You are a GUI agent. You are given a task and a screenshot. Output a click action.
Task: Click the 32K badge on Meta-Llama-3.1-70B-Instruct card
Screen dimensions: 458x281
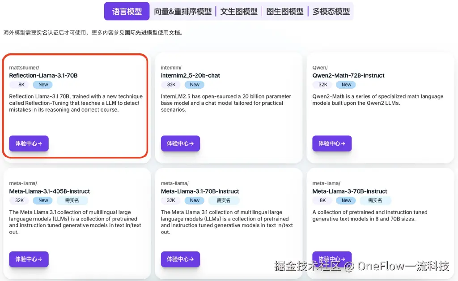(171, 200)
